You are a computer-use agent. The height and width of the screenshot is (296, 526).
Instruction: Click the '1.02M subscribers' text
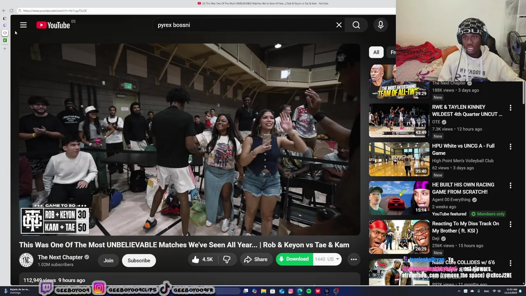coord(55,265)
